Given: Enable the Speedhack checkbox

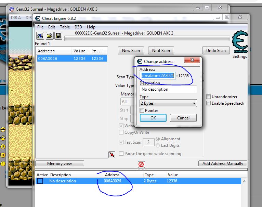Looking at the screenshot, I should 208,103.
